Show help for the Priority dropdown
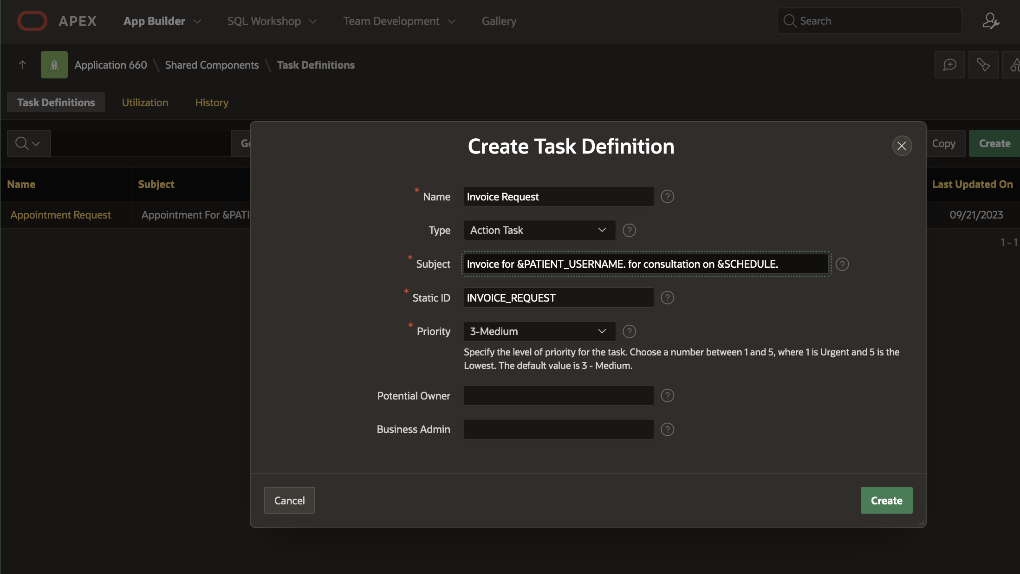Viewport: 1020px width, 574px height. point(629,331)
